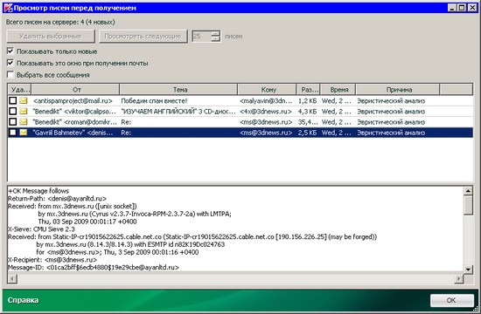481x314 pixels.
Task: Click 'Просмотреть следующие' button
Action: (x=143, y=36)
